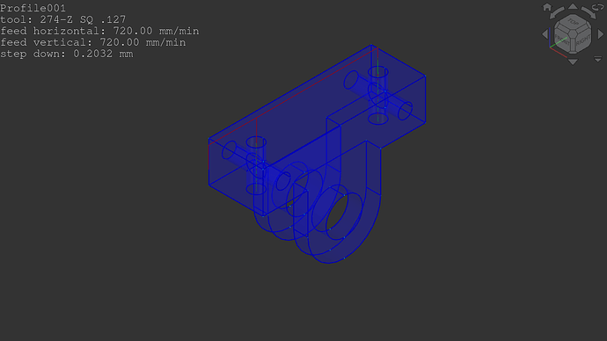Viewport: 607px width, 341px height.
Task: Click the 'feed vertical: 720.00 mm/min' text
Action: pos(93,42)
